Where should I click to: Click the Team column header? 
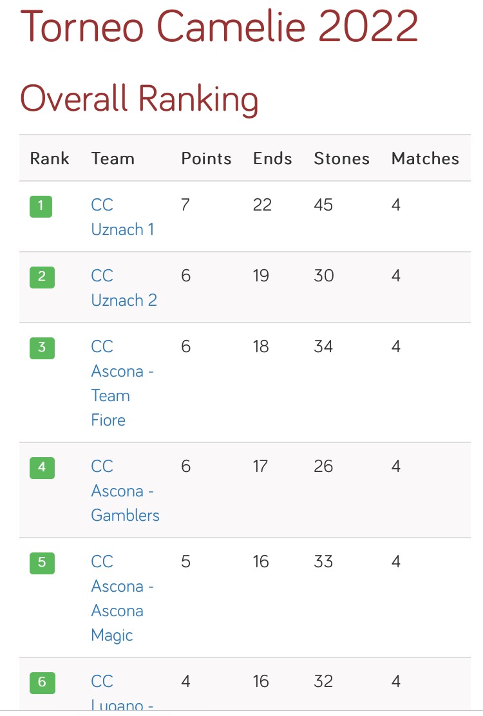click(113, 158)
